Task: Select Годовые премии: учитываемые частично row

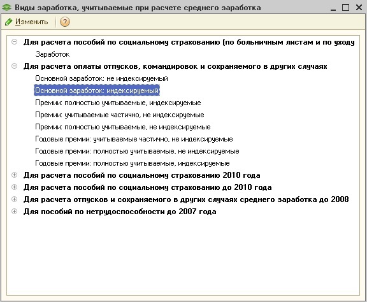Action: click(134, 139)
